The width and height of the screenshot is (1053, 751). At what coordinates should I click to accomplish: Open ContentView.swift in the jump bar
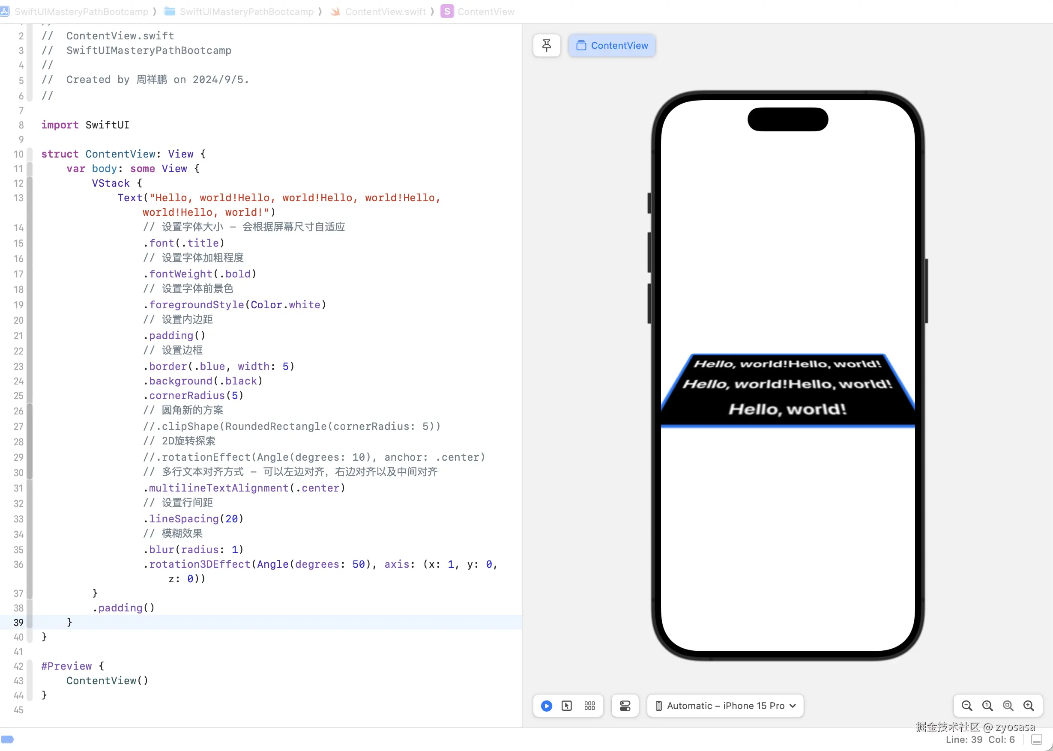(385, 12)
